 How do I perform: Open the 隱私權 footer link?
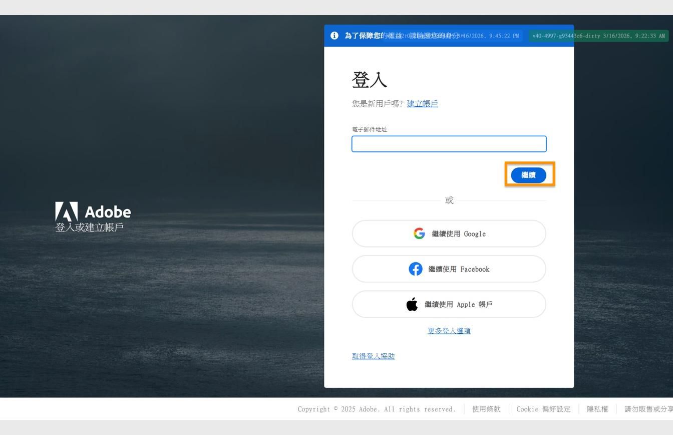point(597,409)
